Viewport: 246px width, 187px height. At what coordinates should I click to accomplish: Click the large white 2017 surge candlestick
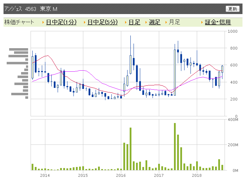[x=175, y=72]
